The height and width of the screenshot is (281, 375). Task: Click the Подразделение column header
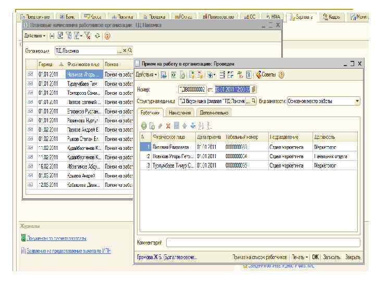pyautogui.click(x=291, y=137)
